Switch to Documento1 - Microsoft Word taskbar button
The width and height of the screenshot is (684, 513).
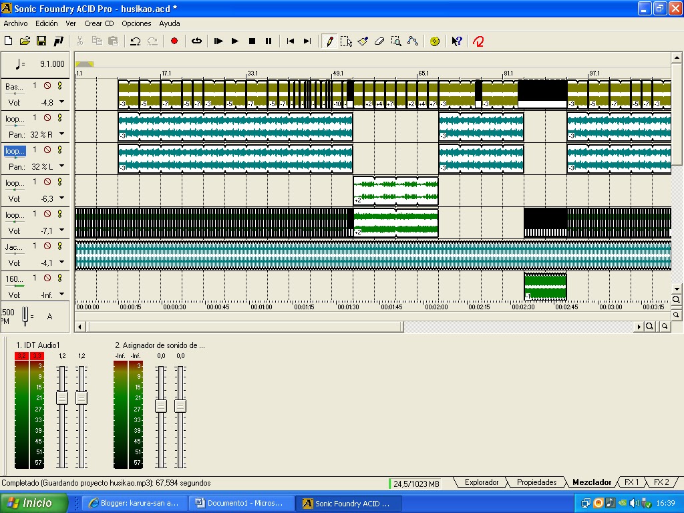(x=241, y=503)
